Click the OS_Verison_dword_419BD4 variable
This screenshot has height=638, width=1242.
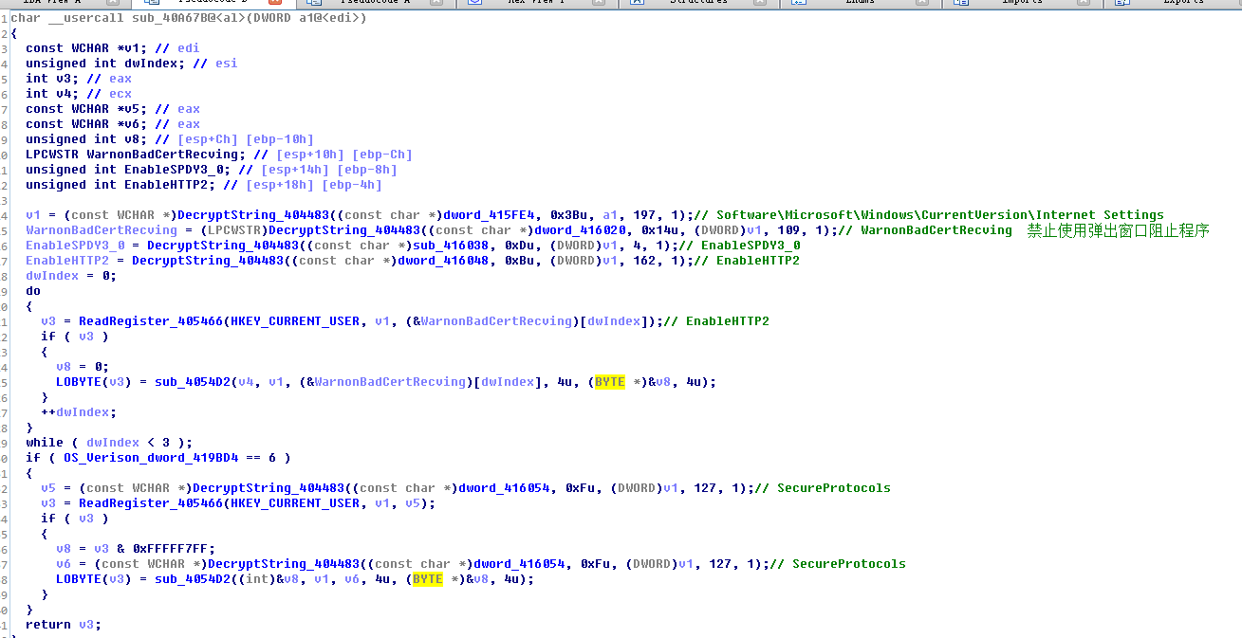pyautogui.click(x=151, y=458)
